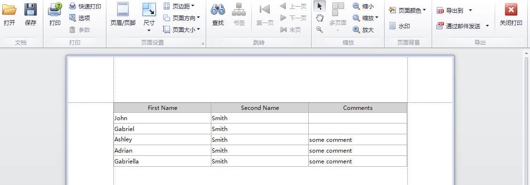Click the Open (打开) folder icon
The height and width of the screenshot is (185, 530).
click(x=9, y=9)
